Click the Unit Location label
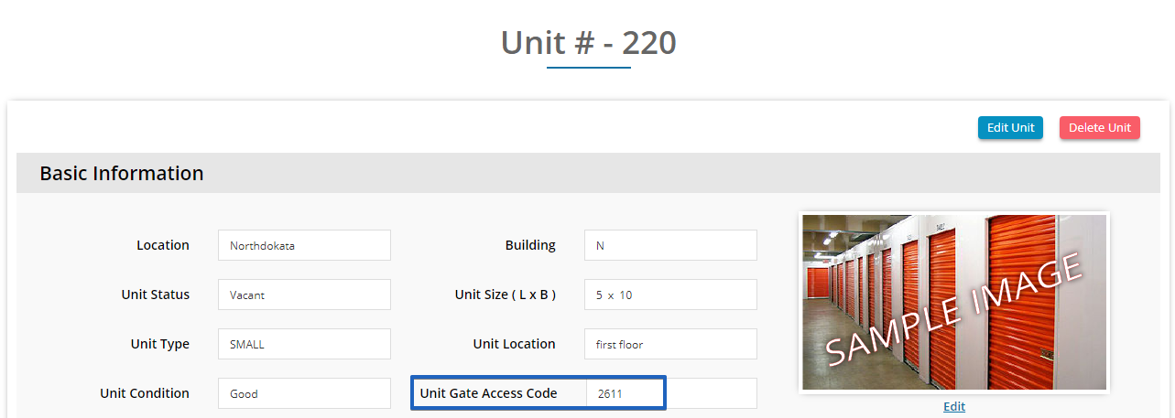The height and width of the screenshot is (418, 1175). point(514,344)
